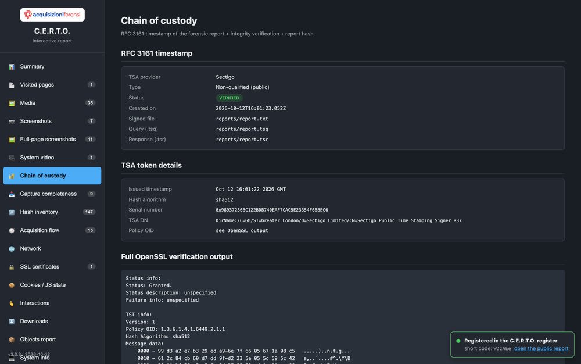
Task: Go to SSL certificates
Action: 52,266
